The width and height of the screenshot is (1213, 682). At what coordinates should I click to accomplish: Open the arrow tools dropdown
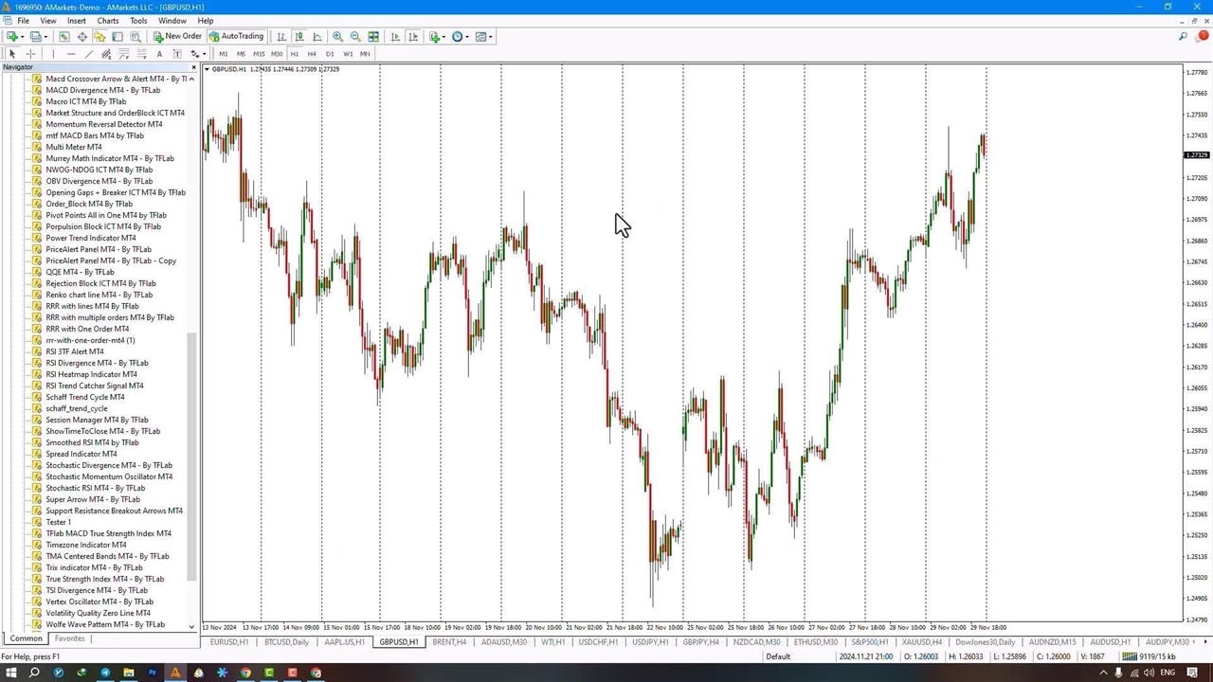[202, 54]
